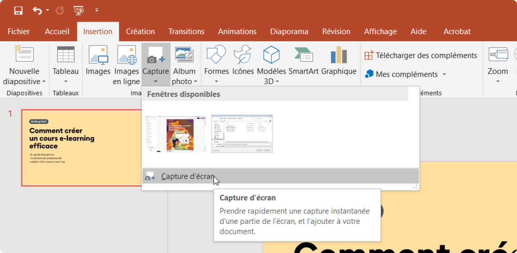
Task: Expand the Zoom dropdown arrow
Action: [x=498, y=82]
